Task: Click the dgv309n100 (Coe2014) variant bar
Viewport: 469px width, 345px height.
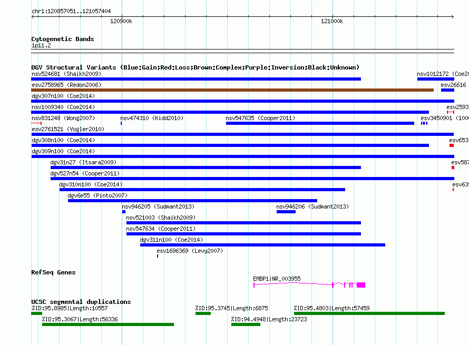Action: pyautogui.click(x=242, y=156)
